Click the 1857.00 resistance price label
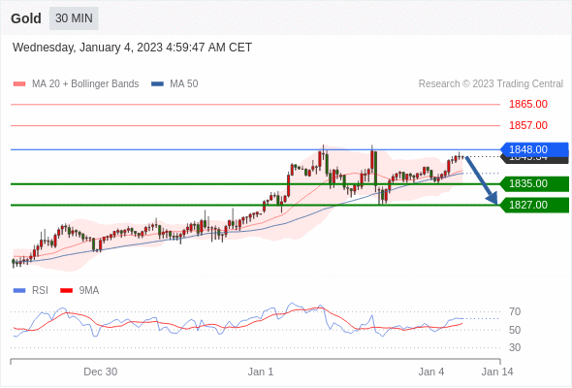The width and height of the screenshot is (572, 388). [528, 125]
